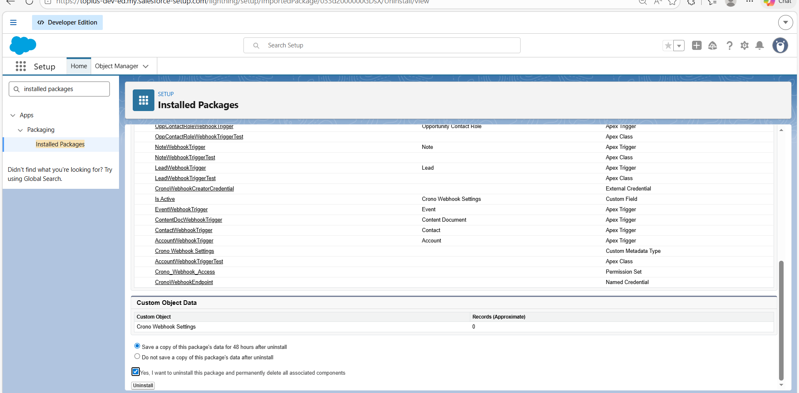Image resolution: width=799 pixels, height=393 pixels.
Task: Click the favorites star icon
Action: (668, 45)
